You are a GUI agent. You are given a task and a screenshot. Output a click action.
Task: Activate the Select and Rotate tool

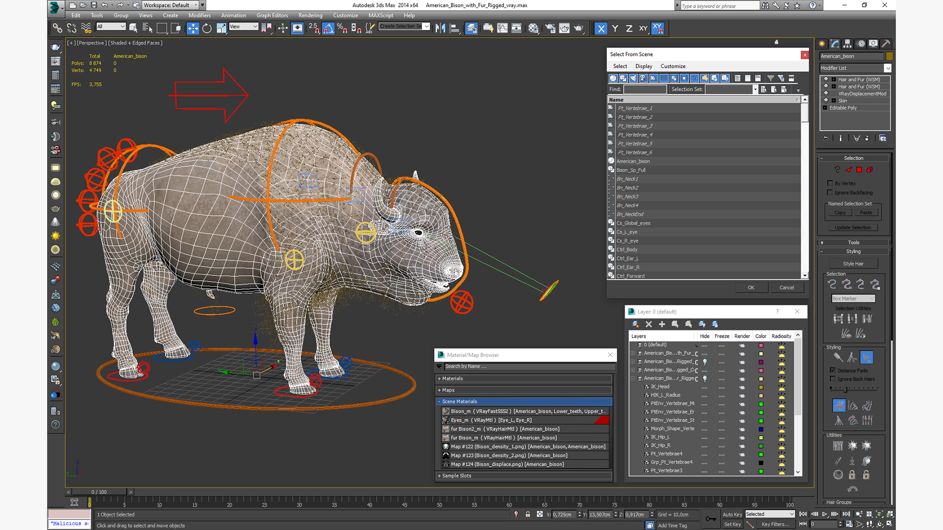[207, 28]
